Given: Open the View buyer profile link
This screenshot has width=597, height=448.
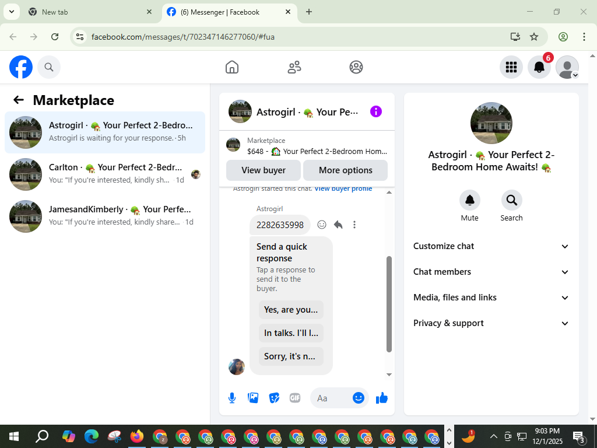Looking at the screenshot, I should (343, 189).
